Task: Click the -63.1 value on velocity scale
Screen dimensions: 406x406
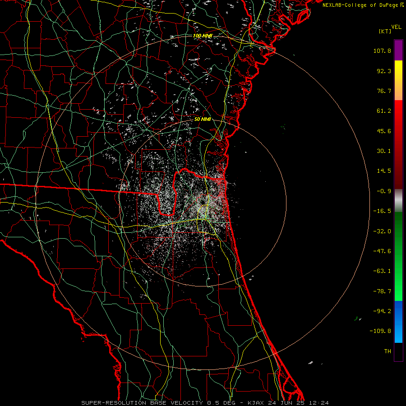Action: (x=382, y=271)
